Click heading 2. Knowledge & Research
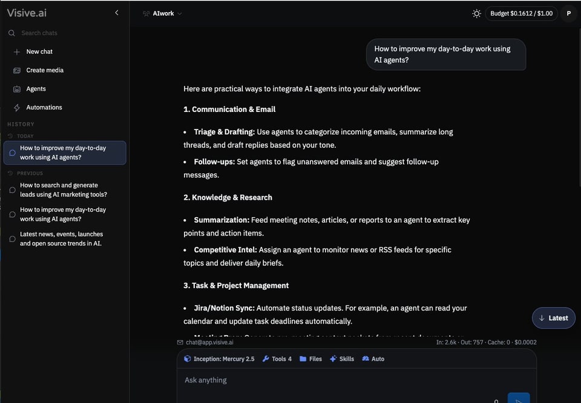 (228, 197)
